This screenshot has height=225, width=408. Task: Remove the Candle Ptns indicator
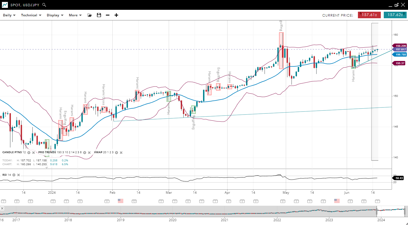point(33,153)
